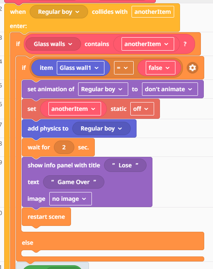Toggle the static off dropdown

coord(142,109)
